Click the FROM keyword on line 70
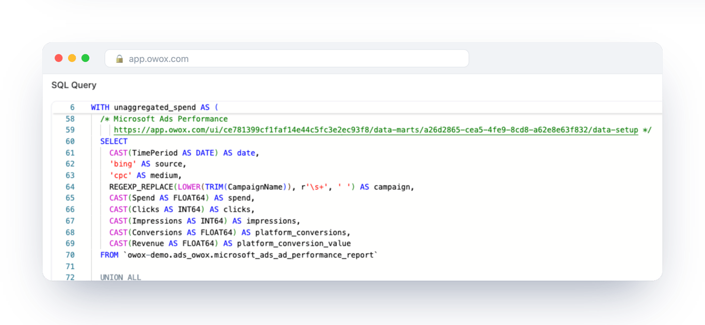Image resolution: width=705 pixels, height=325 pixels. [x=109, y=255]
